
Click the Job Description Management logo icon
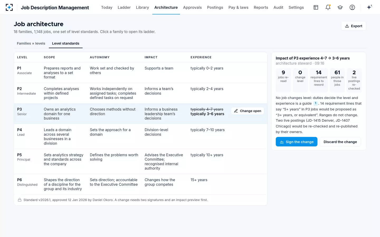(9, 7)
